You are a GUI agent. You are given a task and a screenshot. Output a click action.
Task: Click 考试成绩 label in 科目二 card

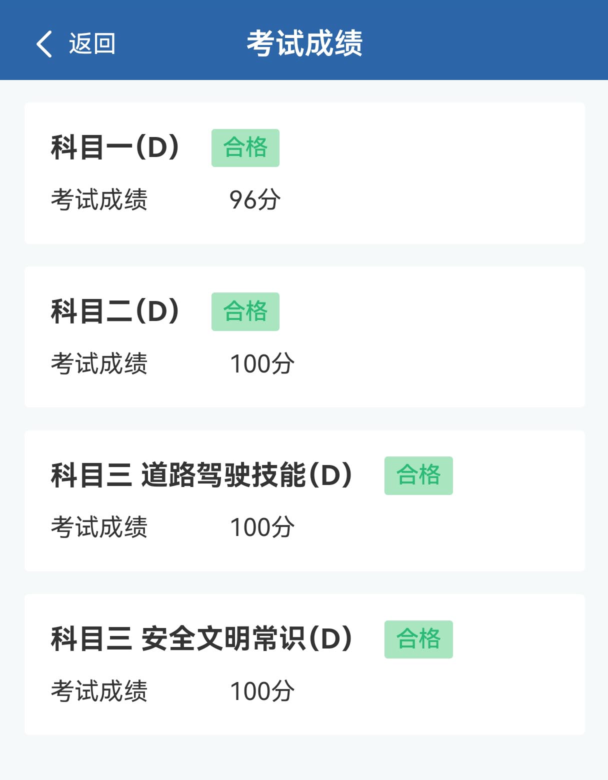[99, 363]
